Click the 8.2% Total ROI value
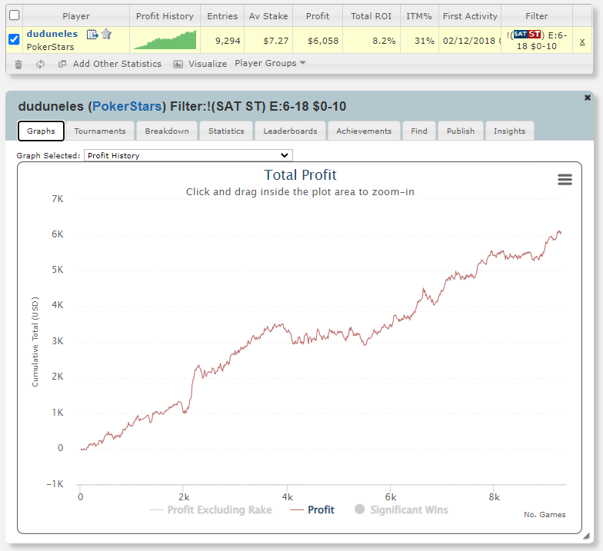The height and width of the screenshot is (551, 603). [384, 41]
